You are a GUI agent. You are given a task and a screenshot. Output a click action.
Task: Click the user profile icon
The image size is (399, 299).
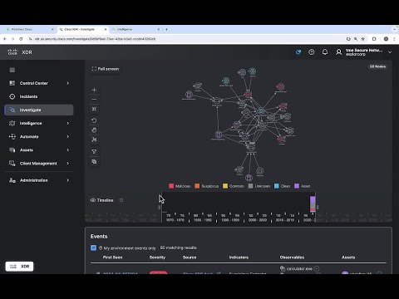pos(338,52)
